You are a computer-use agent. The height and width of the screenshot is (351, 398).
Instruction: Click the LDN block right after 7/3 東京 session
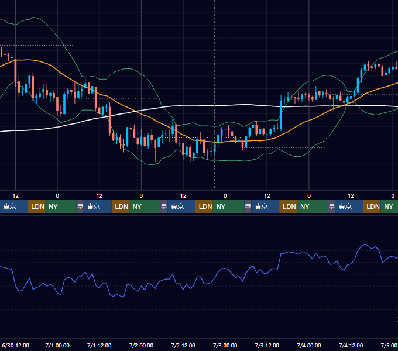point(288,207)
